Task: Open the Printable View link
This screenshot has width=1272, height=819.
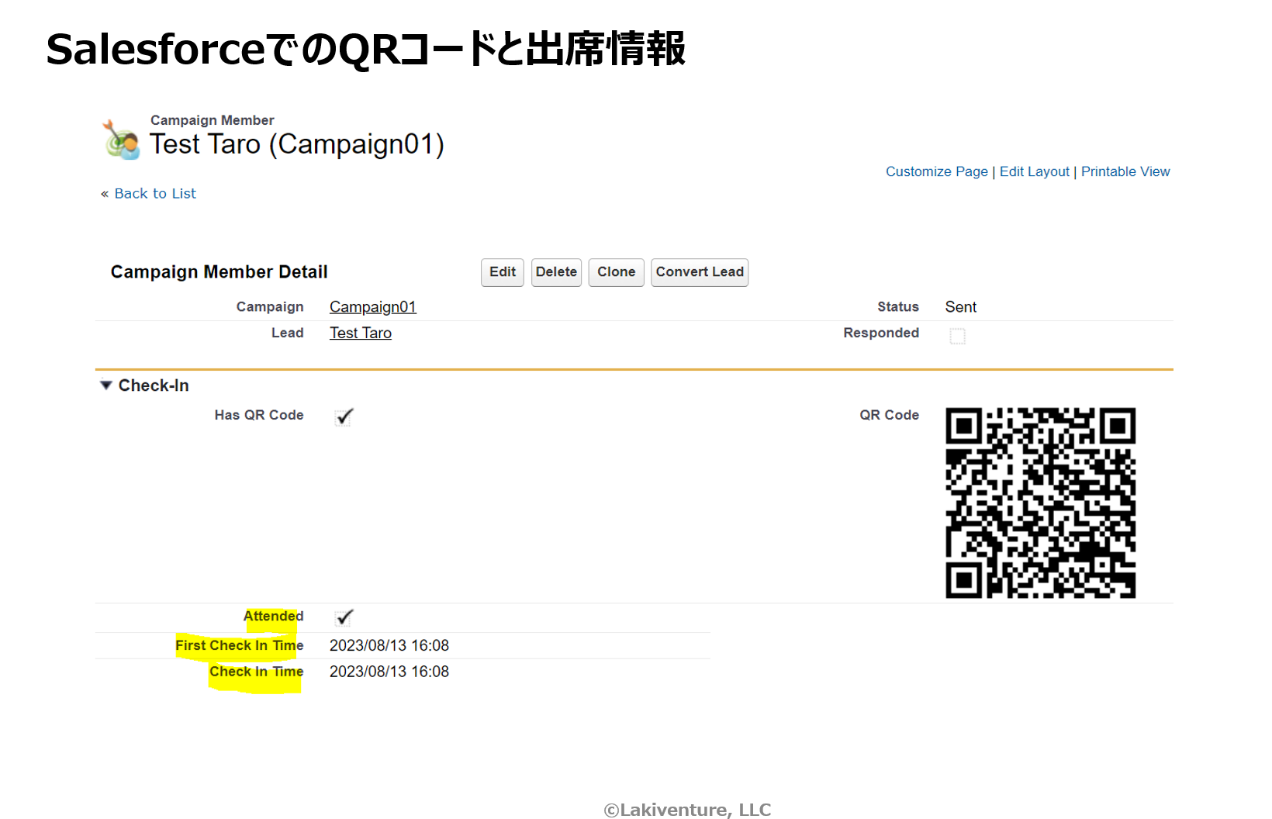Action: pyautogui.click(x=1125, y=171)
